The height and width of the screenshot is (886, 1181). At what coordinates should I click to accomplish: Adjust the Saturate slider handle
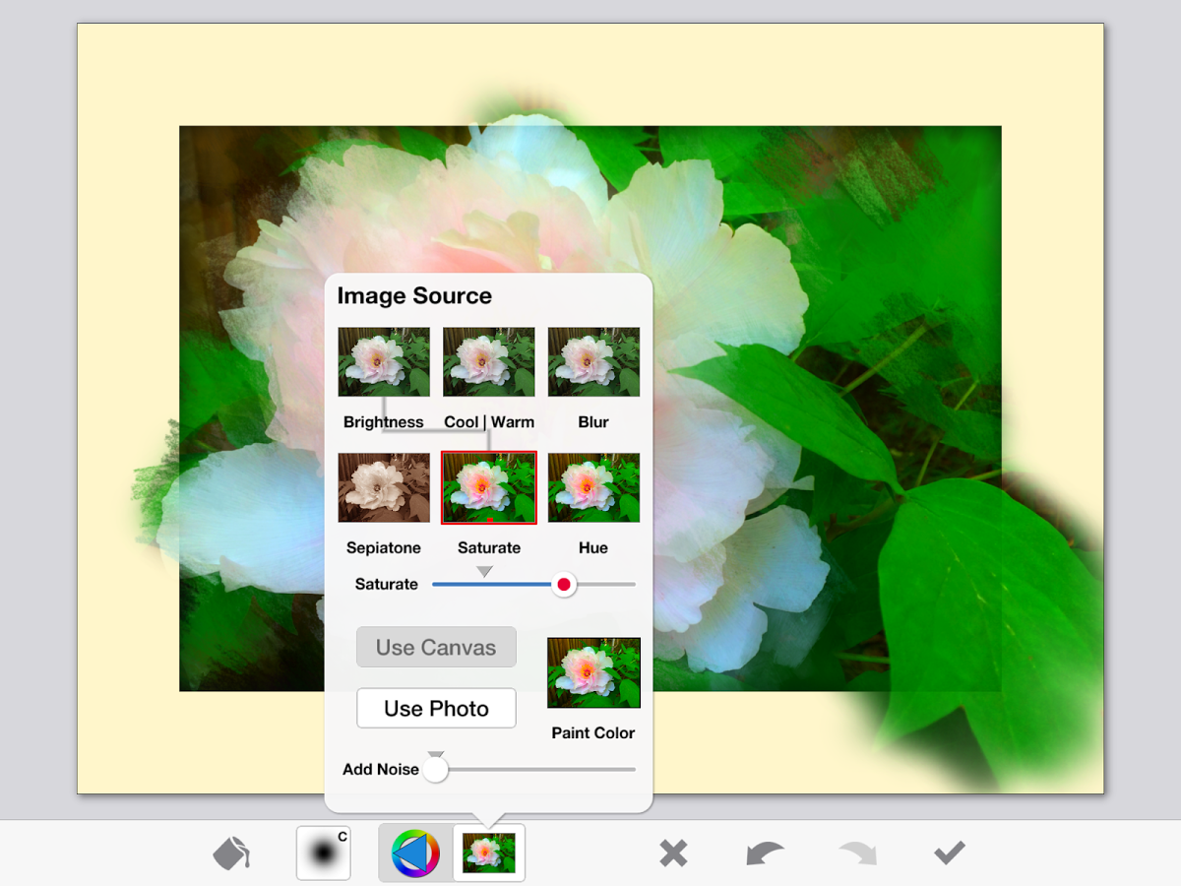pyautogui.click(x=563, y=584)
